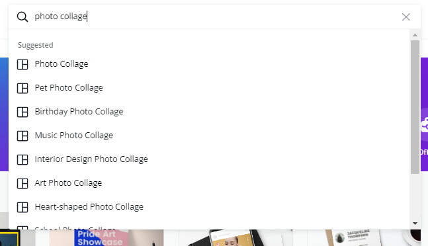Click the collage icon beside 'Art Photo Collage'
The image size is (428, 246).
click(x=22, y=184)
